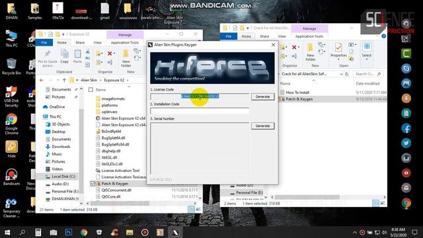This screenshot has width=423, height=238.
Task: Open Photoshop from the taskbar
Action: click(x=69, y=232)
